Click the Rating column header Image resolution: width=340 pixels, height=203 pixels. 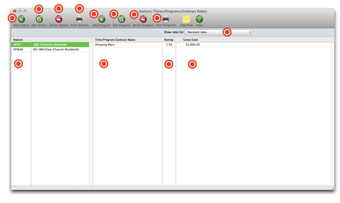coord(168,40)
